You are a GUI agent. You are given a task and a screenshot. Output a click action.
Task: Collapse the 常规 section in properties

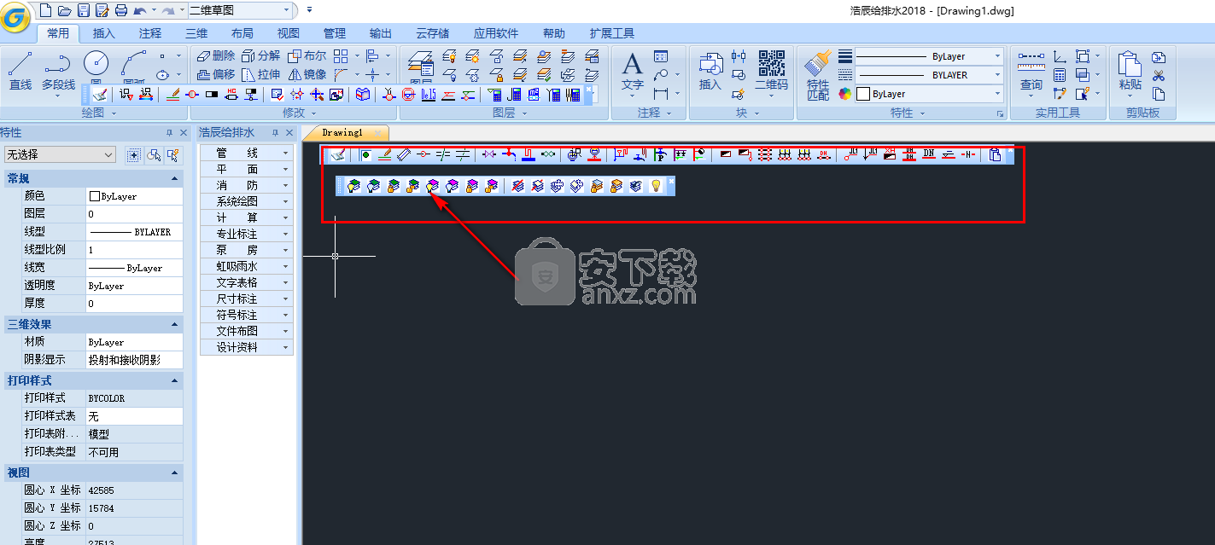click(175, 178)
